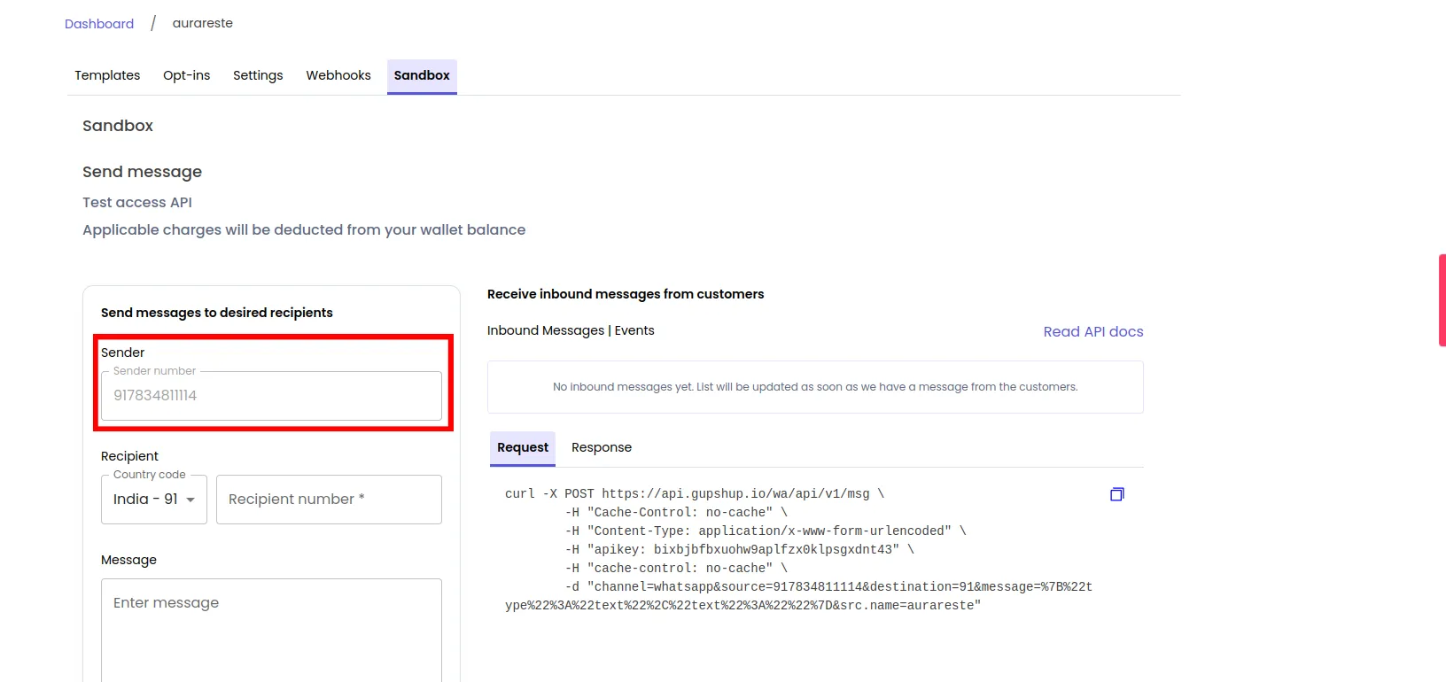Screen dimensions: 1446x682
Task: Click the 'Test access API' text
Action: click(137, 202)
